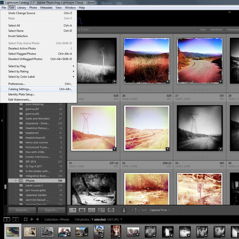Select Attribute filter in Library Filter bar

[216, 30]
